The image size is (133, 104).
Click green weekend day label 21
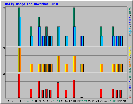click(86, 101)
